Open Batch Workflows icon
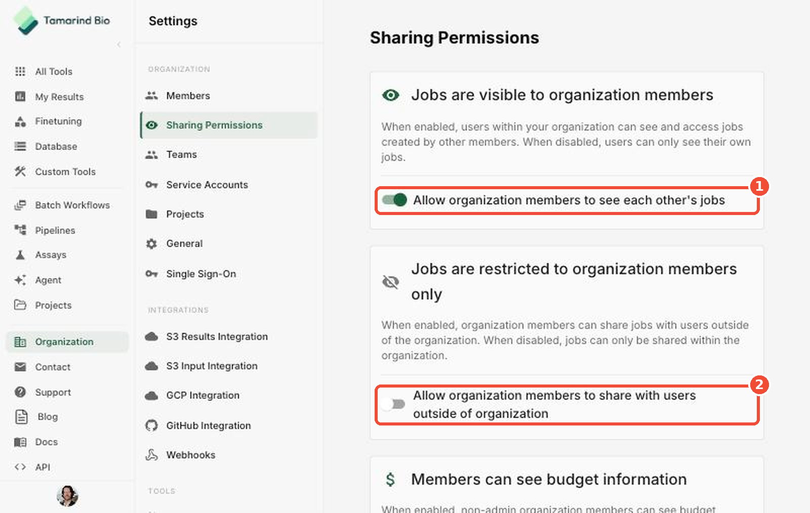The height and width of the screenshot is (513, 810). pyautogui.click(x=20, y=205)
